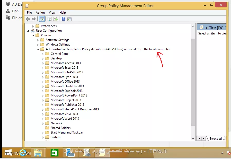Select the Microsoft Project 2013 tree item

coord(66,100)
